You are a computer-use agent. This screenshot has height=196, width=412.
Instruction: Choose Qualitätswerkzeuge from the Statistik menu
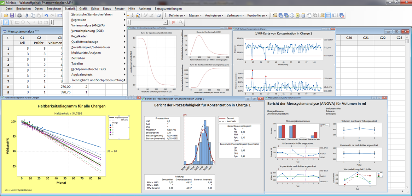click(x=95, y=42)
